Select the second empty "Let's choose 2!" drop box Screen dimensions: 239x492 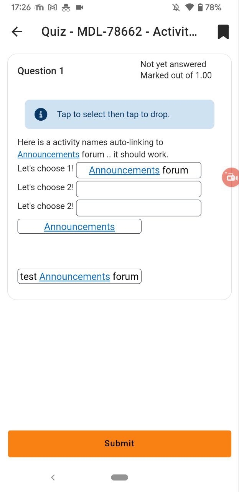point(138,208)
